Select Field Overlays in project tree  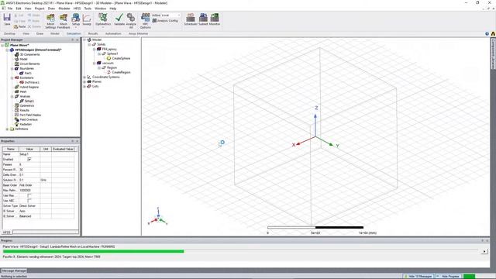click(26, 119)
